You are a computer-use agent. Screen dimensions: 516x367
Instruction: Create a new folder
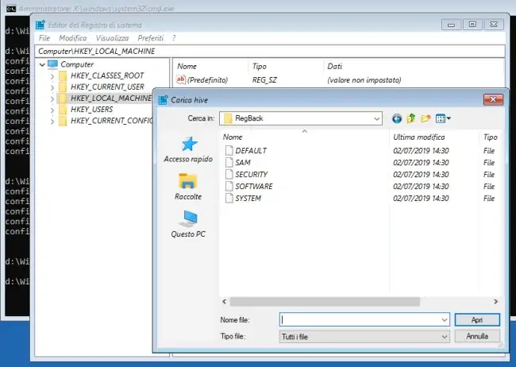pos(426,118)
